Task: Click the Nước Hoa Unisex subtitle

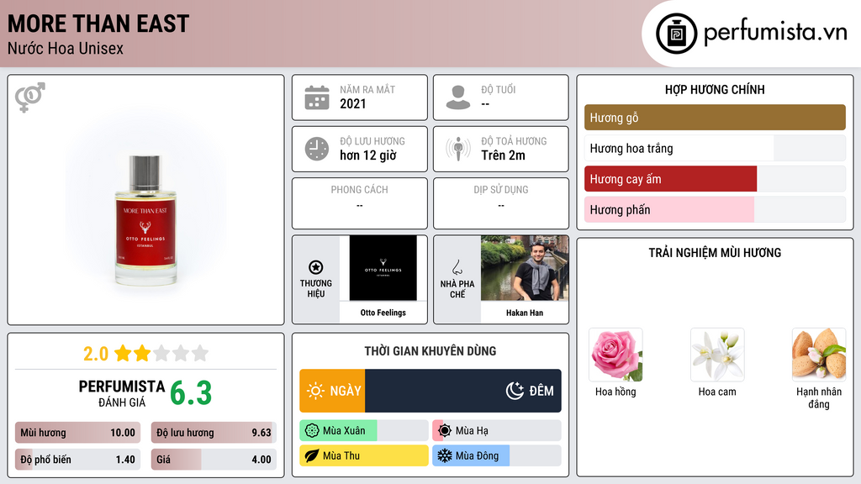Action: pos(66,48)
